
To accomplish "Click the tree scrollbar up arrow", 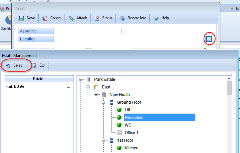I will (229, 78).
